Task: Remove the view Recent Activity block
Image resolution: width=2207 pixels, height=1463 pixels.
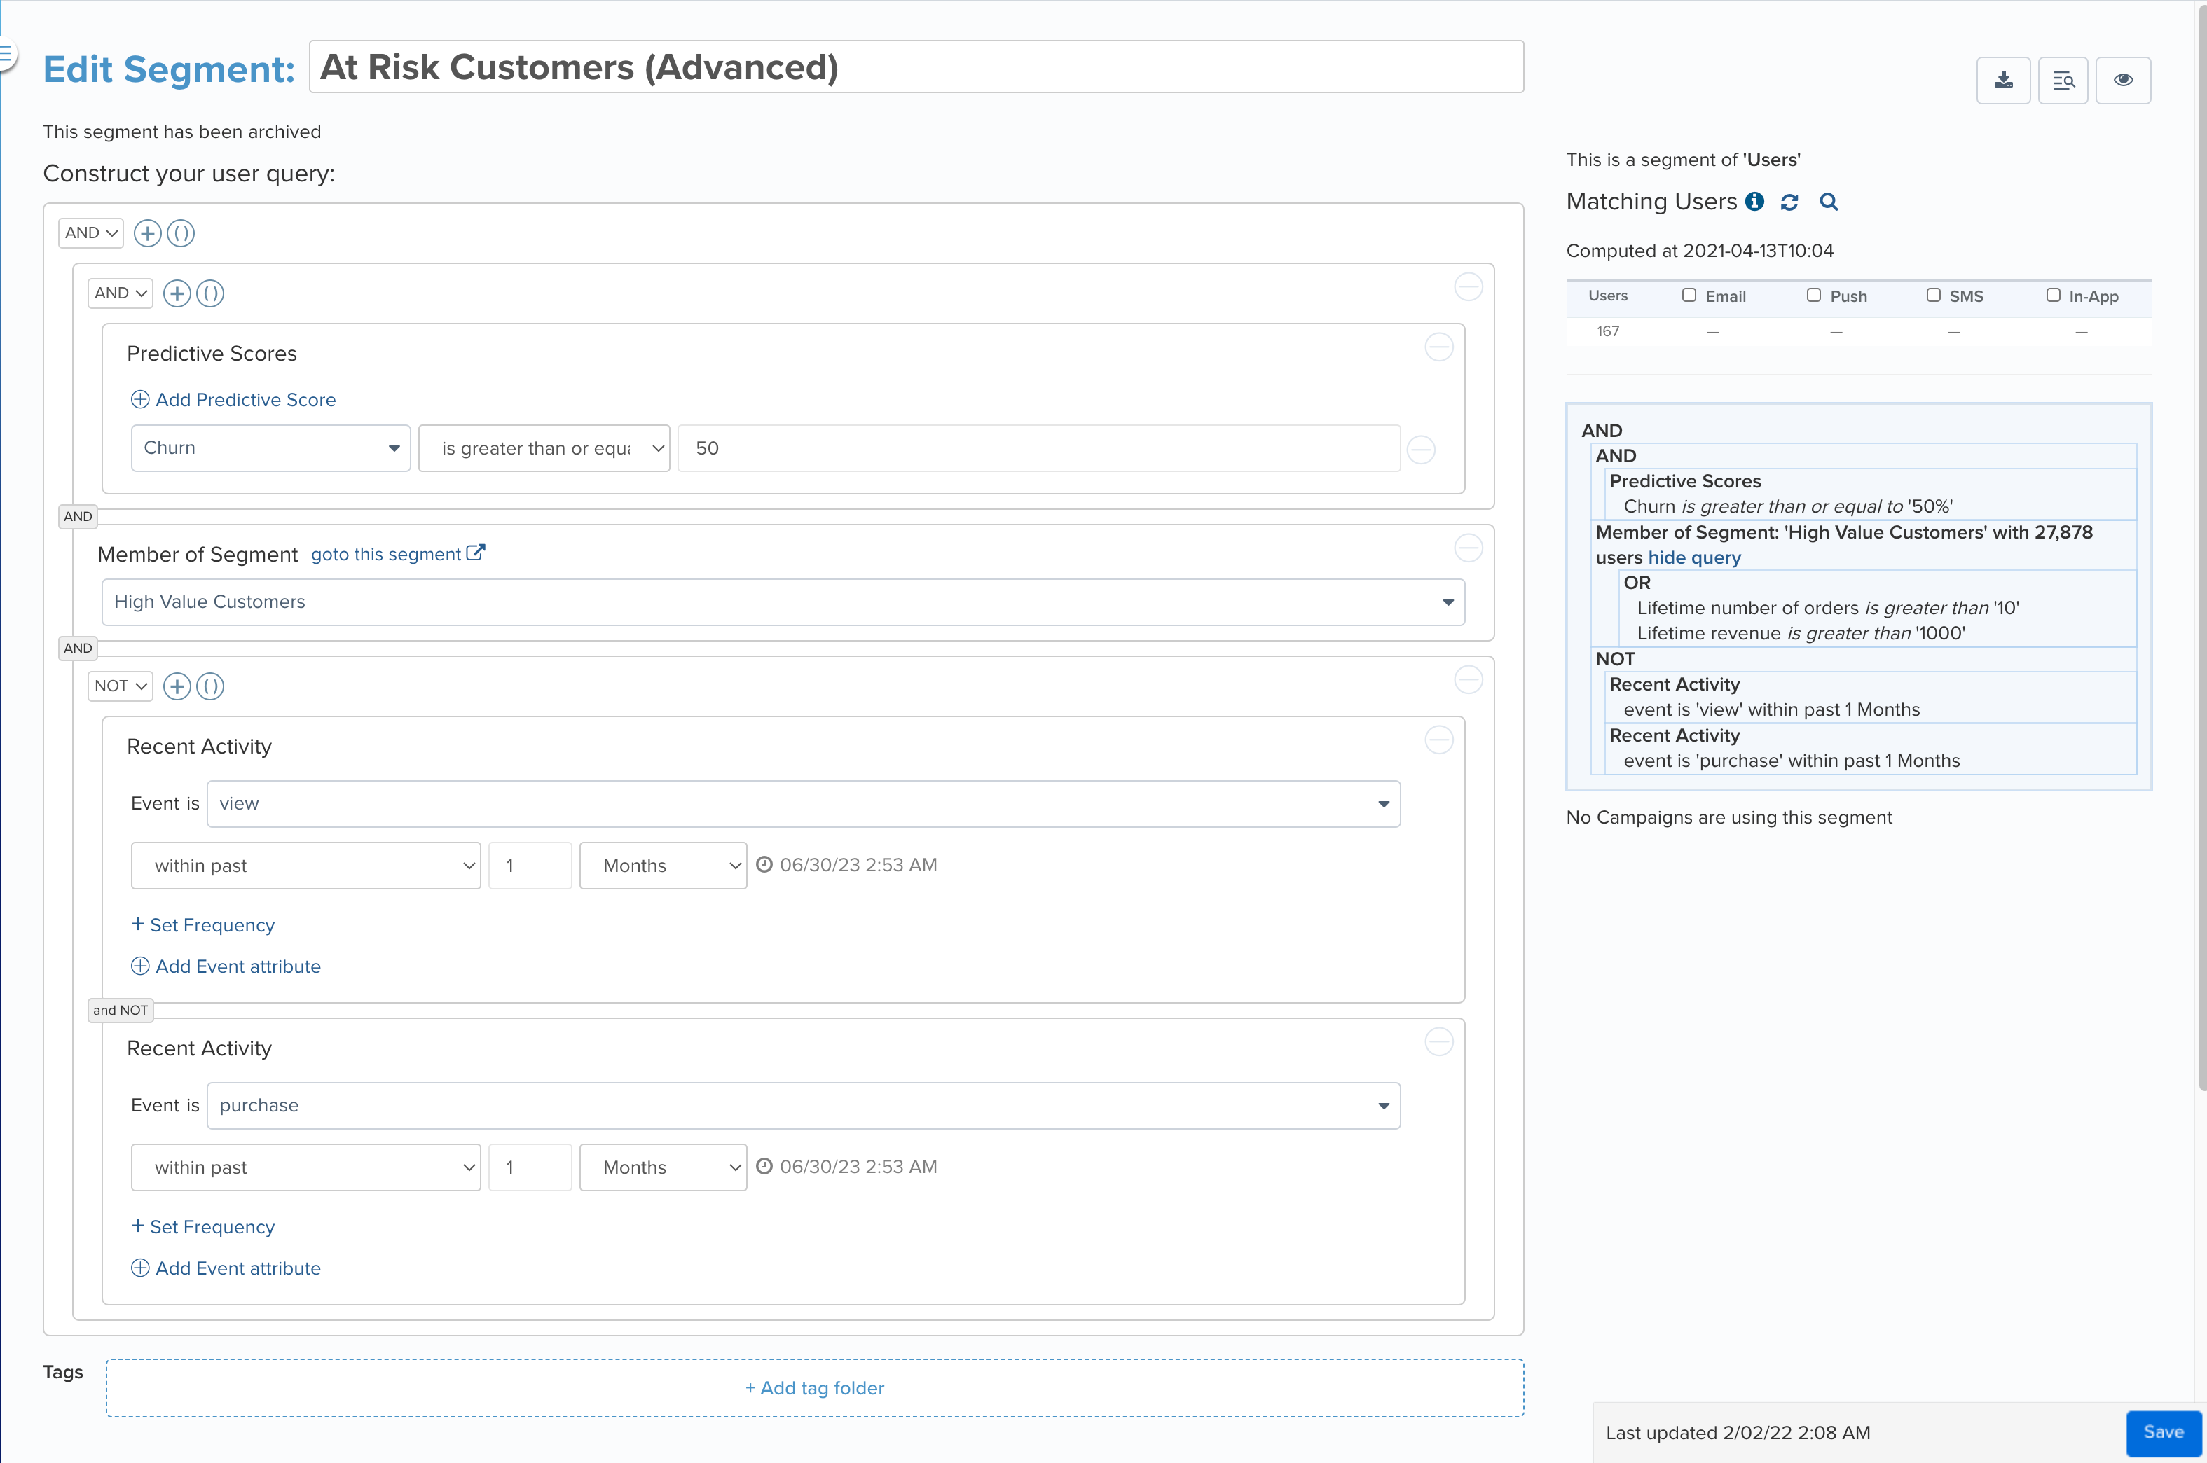Action: [x=1439, y=740]
